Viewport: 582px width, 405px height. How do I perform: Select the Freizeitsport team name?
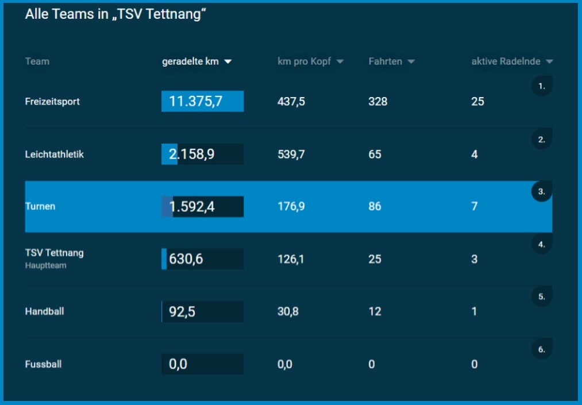pyautogui.click(x=52, y=101)
